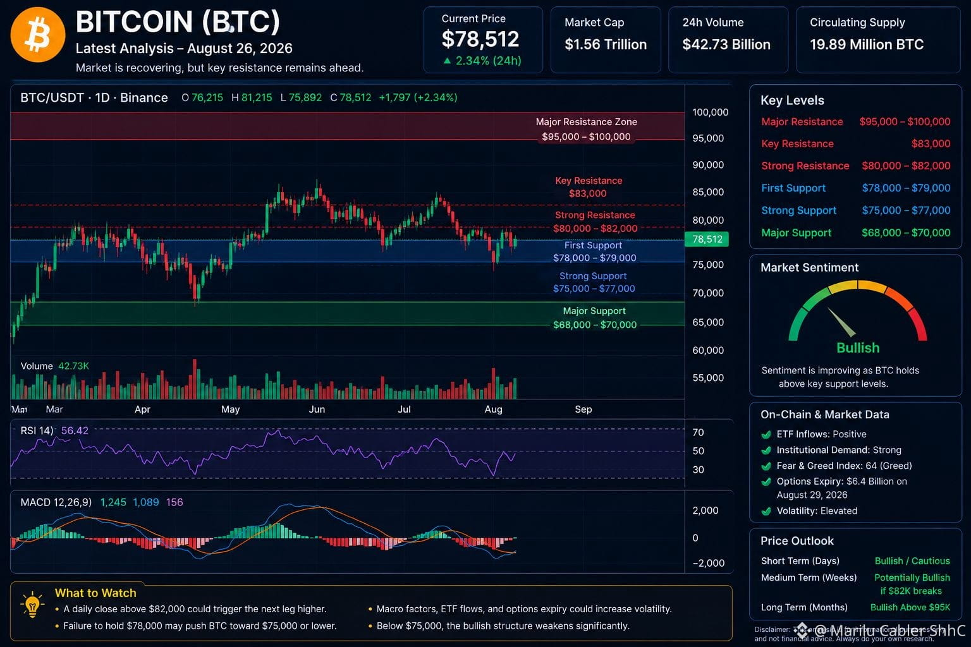The image size is (971, 647).
Task: Click the checkmark beside Volatility: Elevated
Action: pos(766,511)
